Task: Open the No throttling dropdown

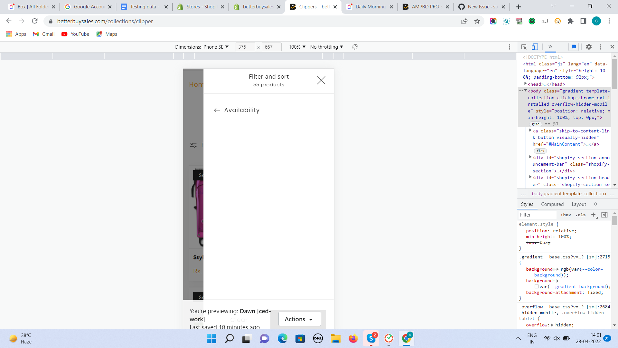Action: point(326,47)
